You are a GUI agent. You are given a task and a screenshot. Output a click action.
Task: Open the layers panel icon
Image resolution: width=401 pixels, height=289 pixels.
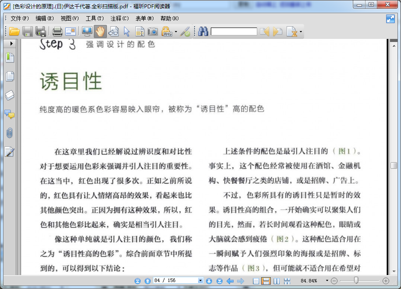click(10, 95)
